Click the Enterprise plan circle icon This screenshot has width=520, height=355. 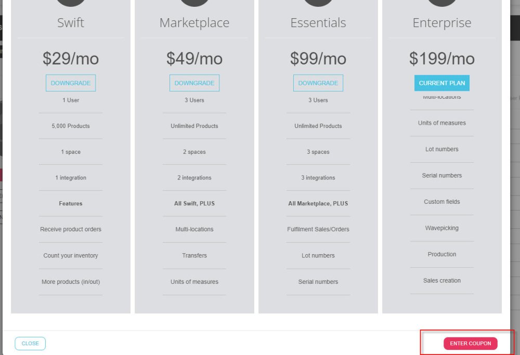click(x=442, y=3)
